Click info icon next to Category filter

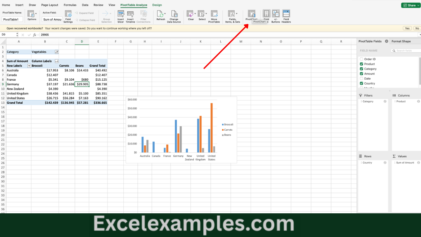coord(385,101)
